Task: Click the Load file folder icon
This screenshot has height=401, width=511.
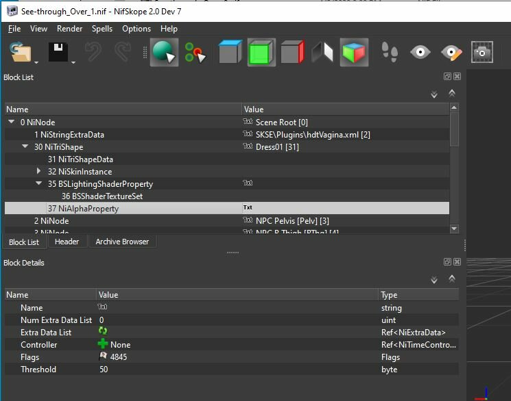Action: pos(21,52)
